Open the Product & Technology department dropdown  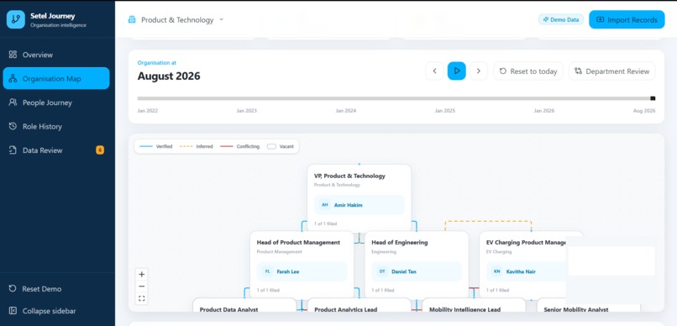coord(176,20)
